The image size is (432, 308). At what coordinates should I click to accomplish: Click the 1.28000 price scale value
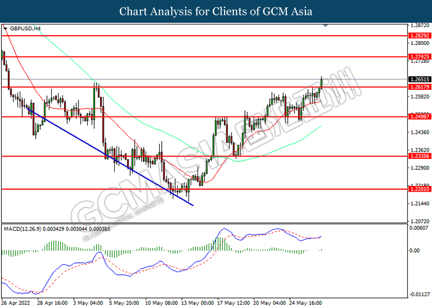point(420,43)
